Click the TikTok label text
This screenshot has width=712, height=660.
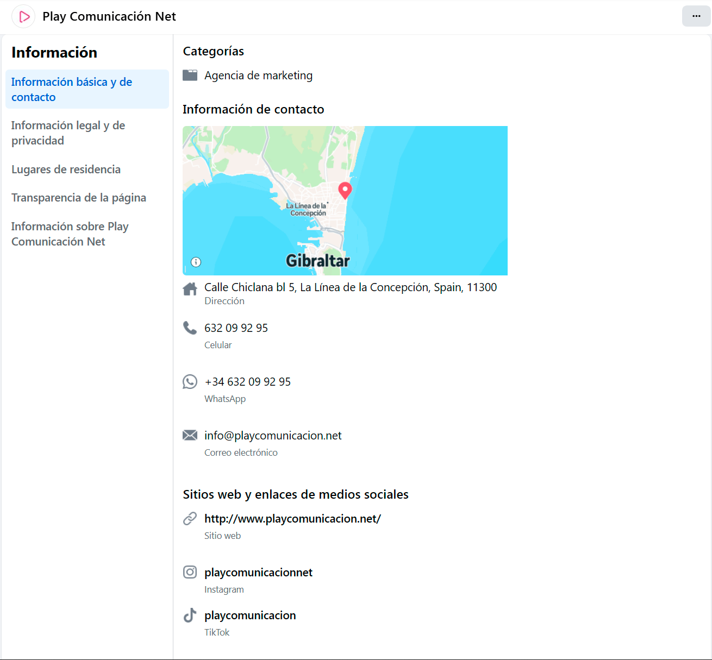(x=217, y=632)
